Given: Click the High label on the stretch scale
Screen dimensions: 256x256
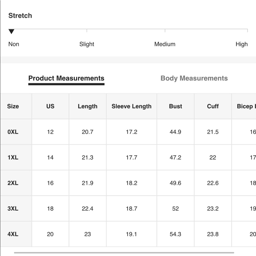Looking at the screenshot, I should 241,44.
